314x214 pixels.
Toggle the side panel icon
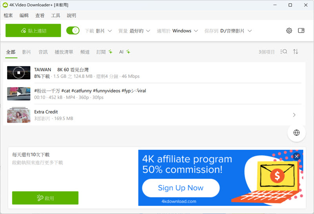coord(301,31)
